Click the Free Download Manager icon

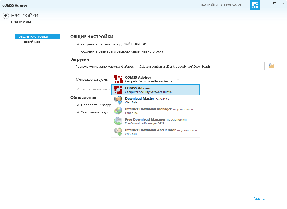point(118,121)
